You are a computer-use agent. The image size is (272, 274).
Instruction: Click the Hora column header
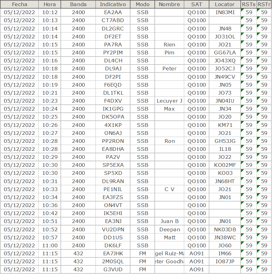pyautogui.click(x=50, y=4)
